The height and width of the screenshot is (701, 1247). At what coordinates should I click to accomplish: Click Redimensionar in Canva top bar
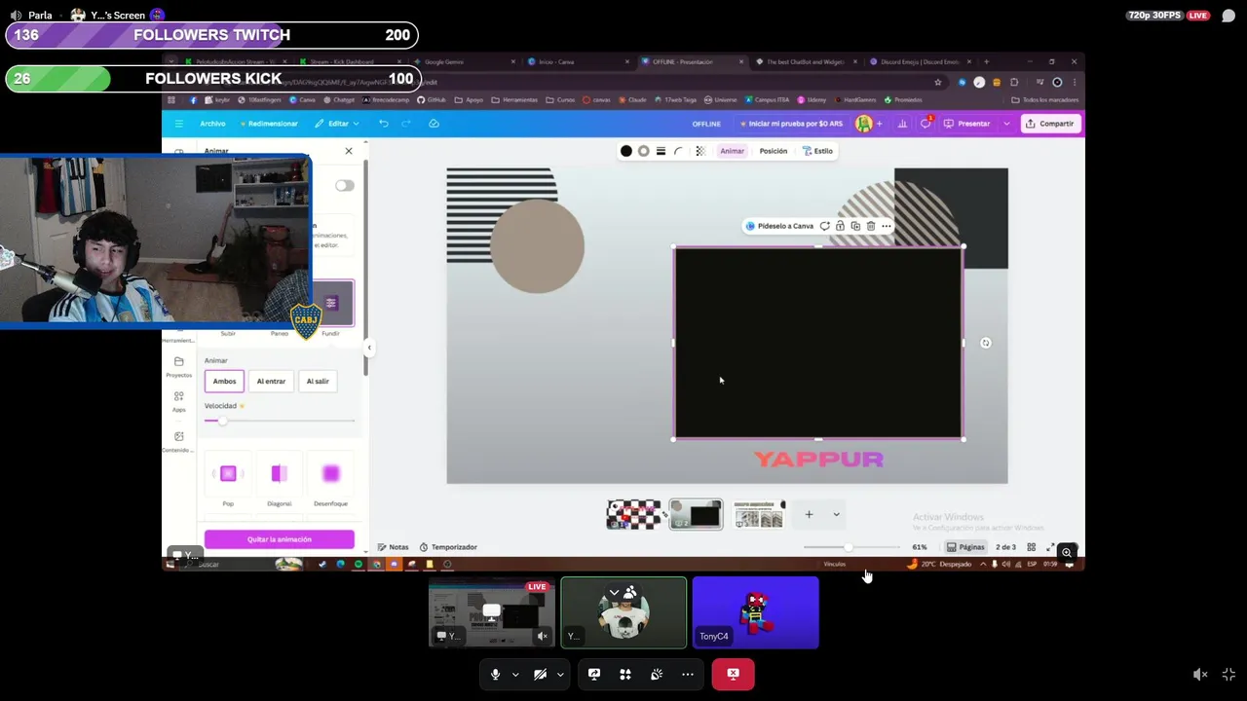269,124
